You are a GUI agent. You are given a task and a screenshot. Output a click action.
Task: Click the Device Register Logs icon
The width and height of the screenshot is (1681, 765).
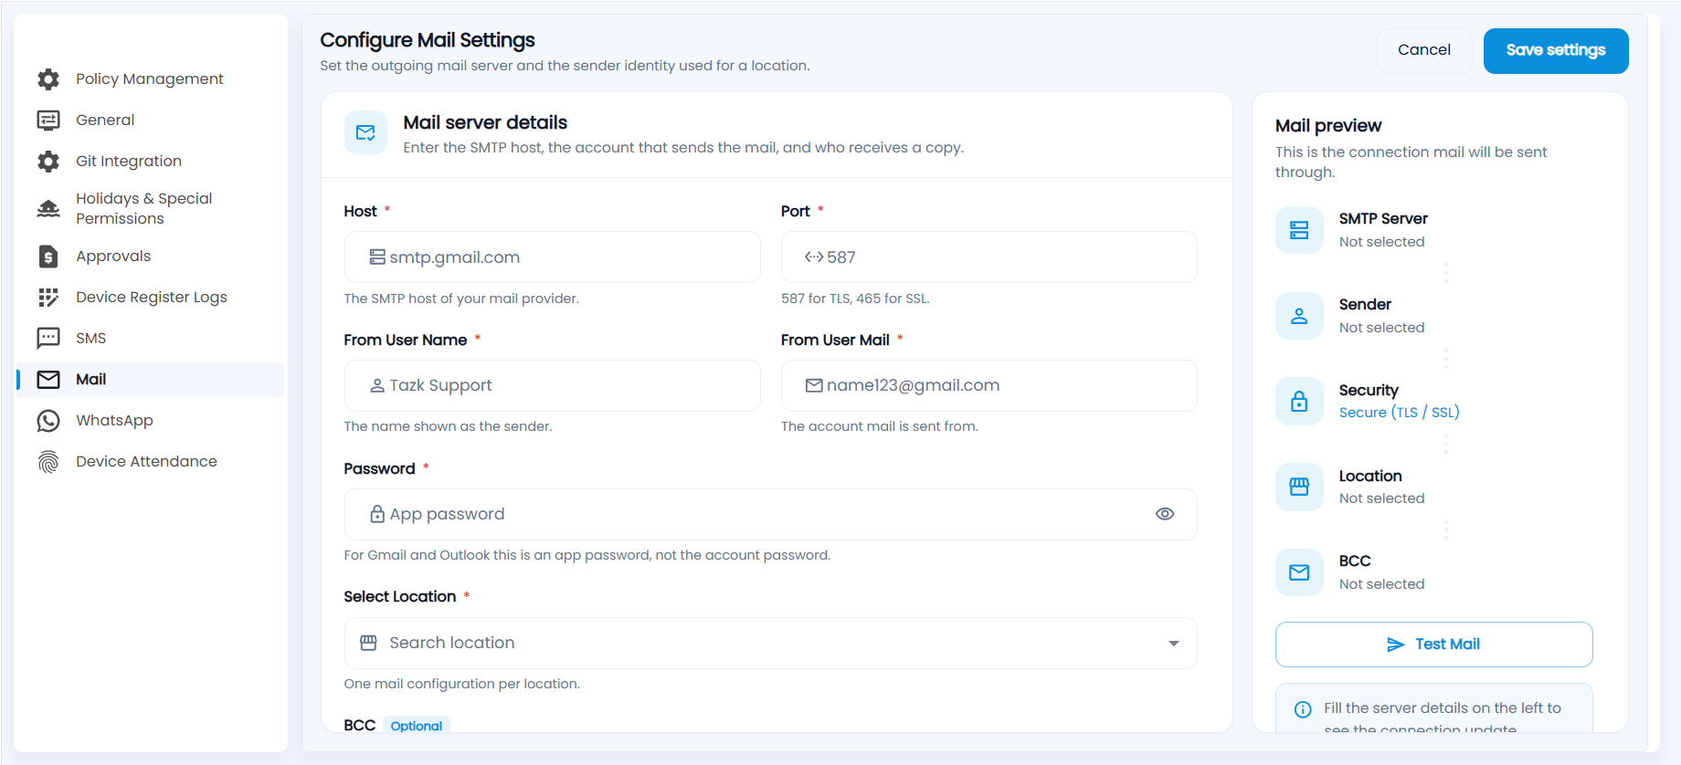coord(48,298)
